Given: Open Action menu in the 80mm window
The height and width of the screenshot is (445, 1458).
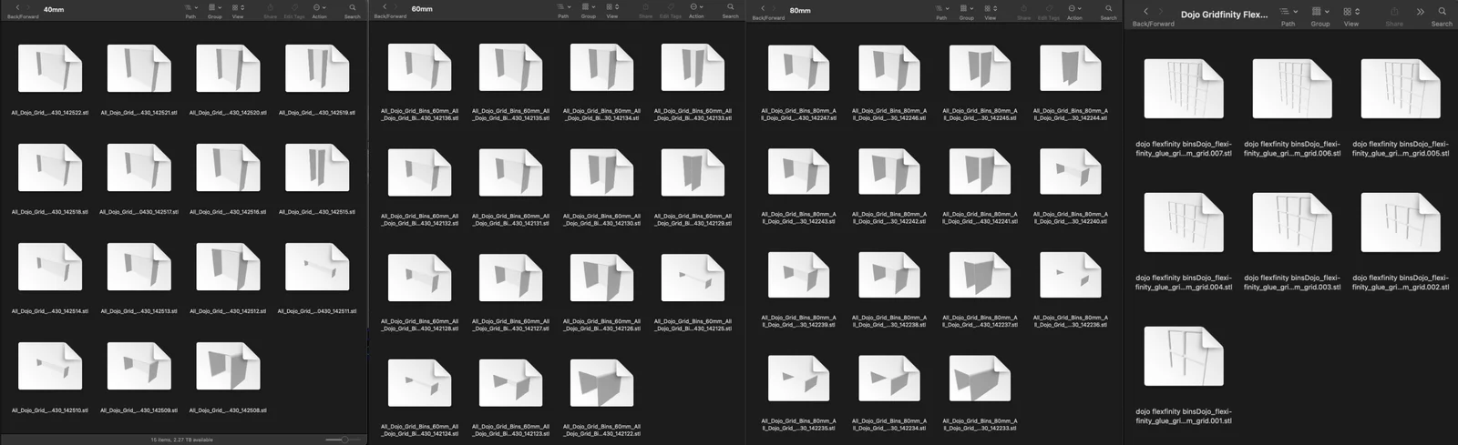Looking at the screenshot, I should (x=1074, y=8).
